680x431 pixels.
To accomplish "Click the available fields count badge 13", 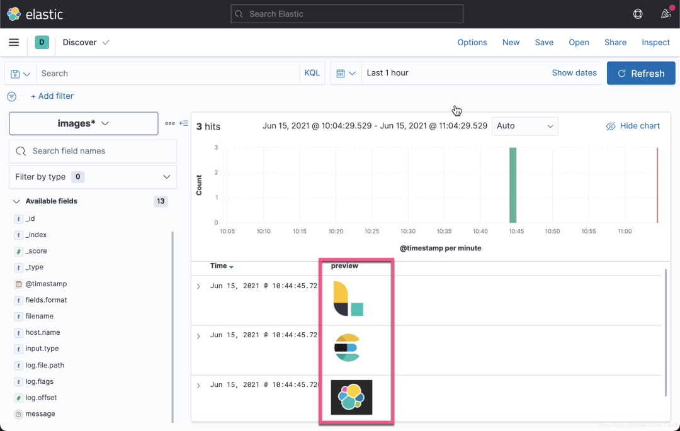I will (161, 201).
